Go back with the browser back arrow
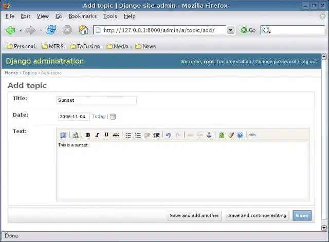Viewport: 329px width, 242px height. coord(11,30)
